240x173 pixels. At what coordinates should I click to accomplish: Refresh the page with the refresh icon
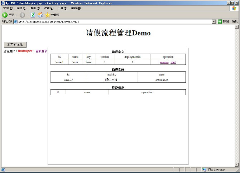33,15
